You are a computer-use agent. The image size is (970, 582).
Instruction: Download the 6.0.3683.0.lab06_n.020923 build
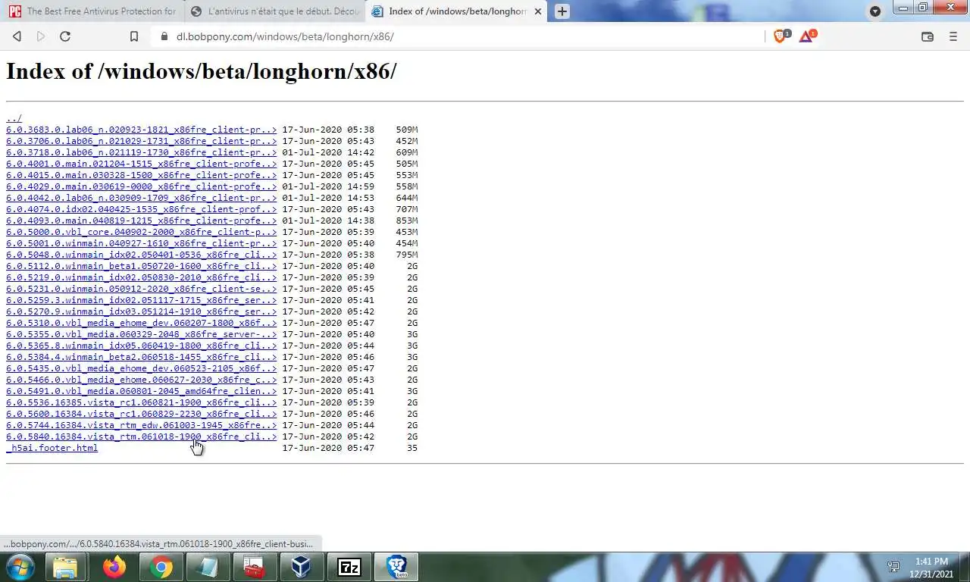coord(142,130)
